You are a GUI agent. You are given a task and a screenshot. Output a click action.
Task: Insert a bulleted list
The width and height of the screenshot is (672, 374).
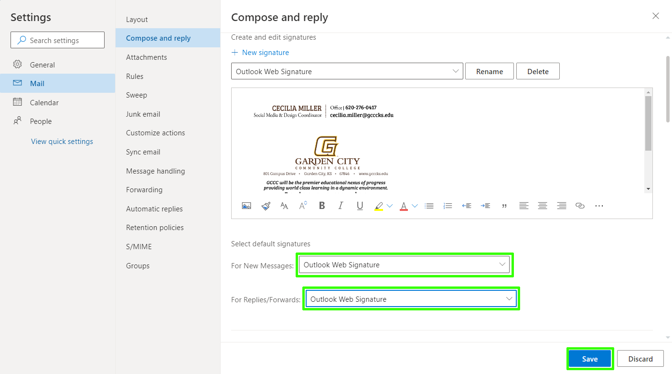click(x=429, y=206)
